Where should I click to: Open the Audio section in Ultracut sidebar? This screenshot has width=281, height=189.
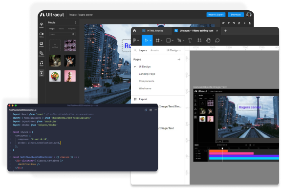point(42,63)
